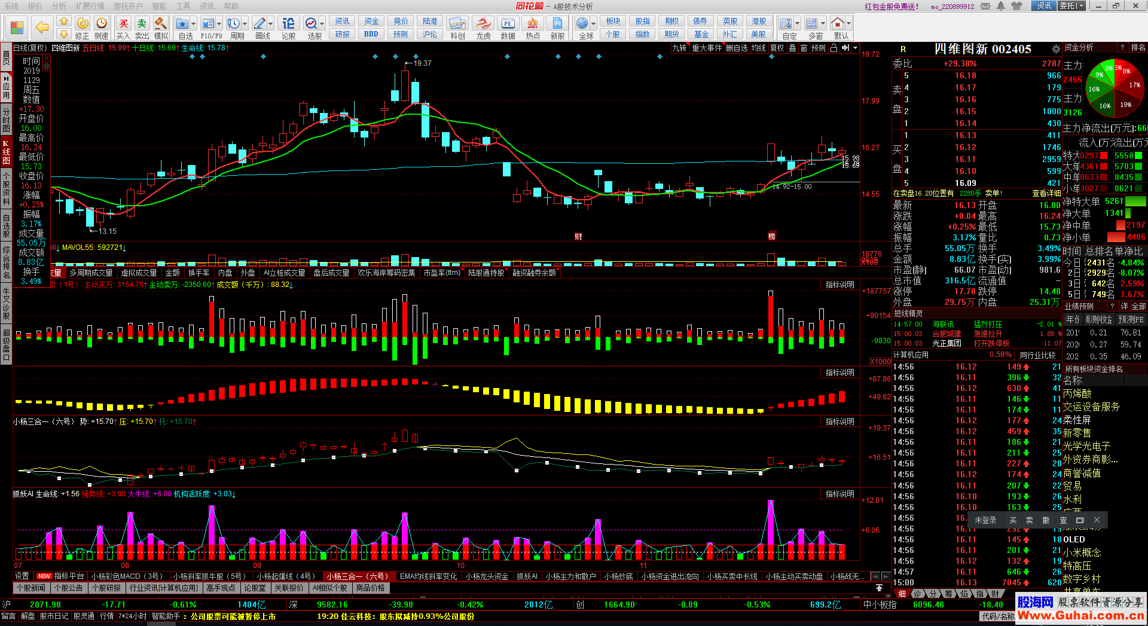1148x626 pixels.
Task: Expand the 周期 period dropdown arrow
Action: 245,24
